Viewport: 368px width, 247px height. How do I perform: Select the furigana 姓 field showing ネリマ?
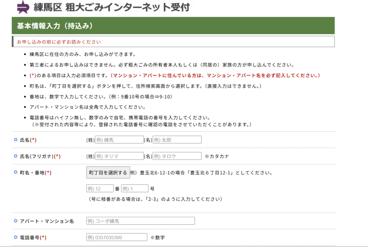[x=119, y=156]
